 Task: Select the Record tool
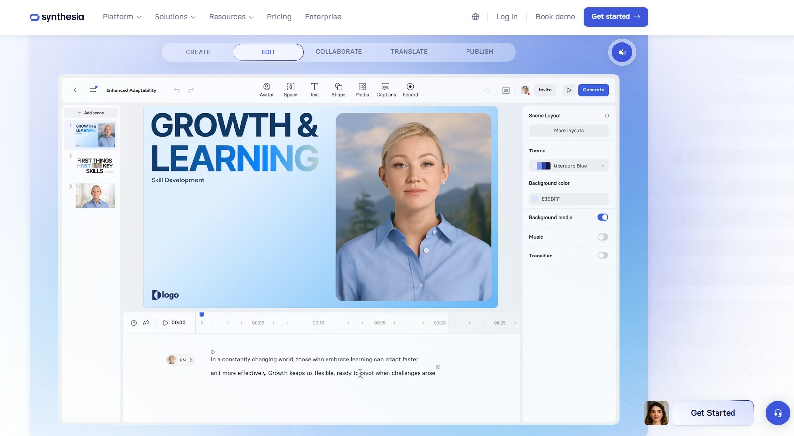410,90
